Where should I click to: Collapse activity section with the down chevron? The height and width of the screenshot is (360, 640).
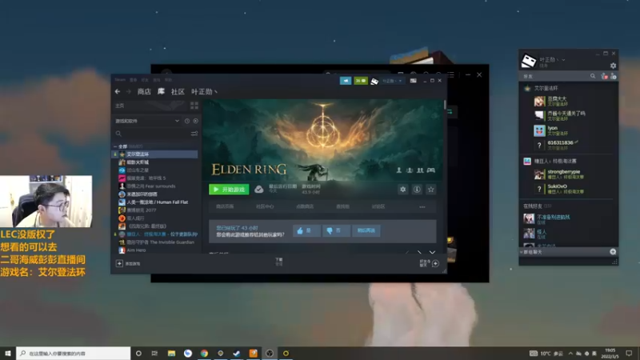[x=432, y=252]
